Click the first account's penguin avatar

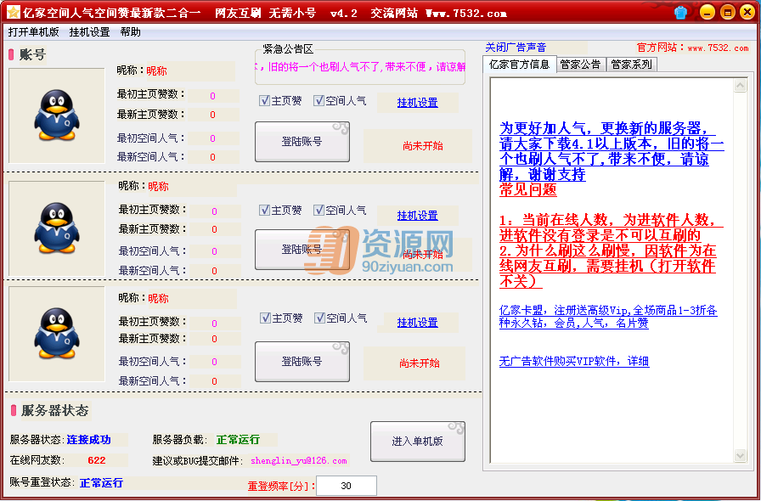(57, 115)
